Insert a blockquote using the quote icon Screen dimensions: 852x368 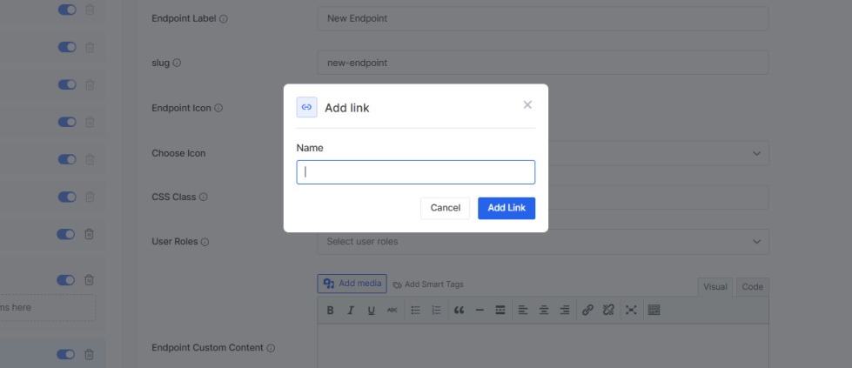coord(459,311)
